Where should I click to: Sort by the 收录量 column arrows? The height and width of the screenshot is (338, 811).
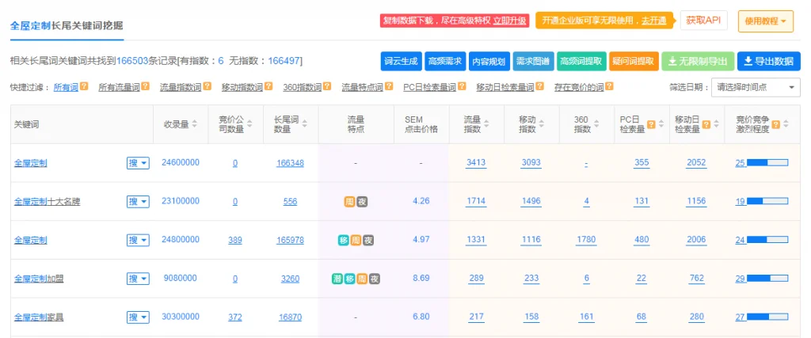pos(196,124)
